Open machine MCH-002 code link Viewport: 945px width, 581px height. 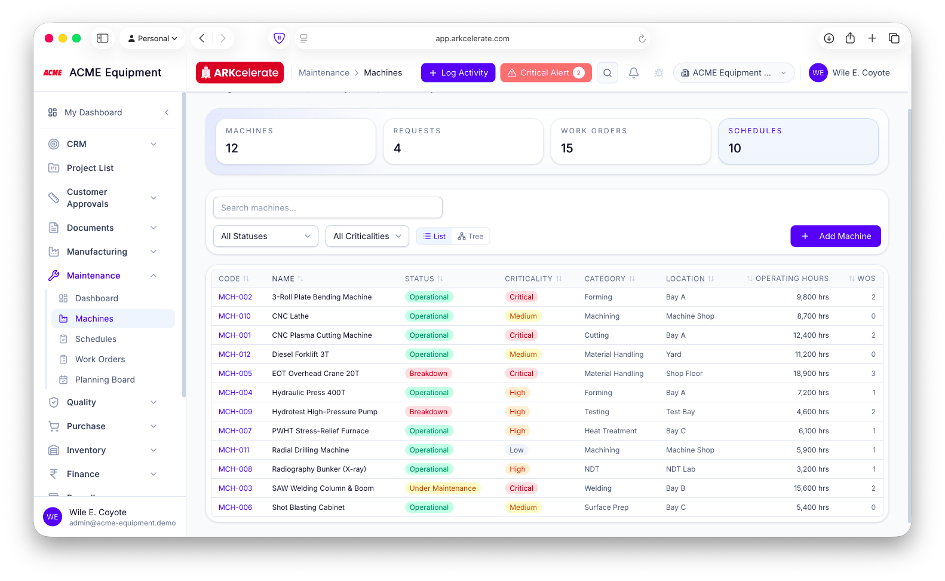tap(235, 297)
